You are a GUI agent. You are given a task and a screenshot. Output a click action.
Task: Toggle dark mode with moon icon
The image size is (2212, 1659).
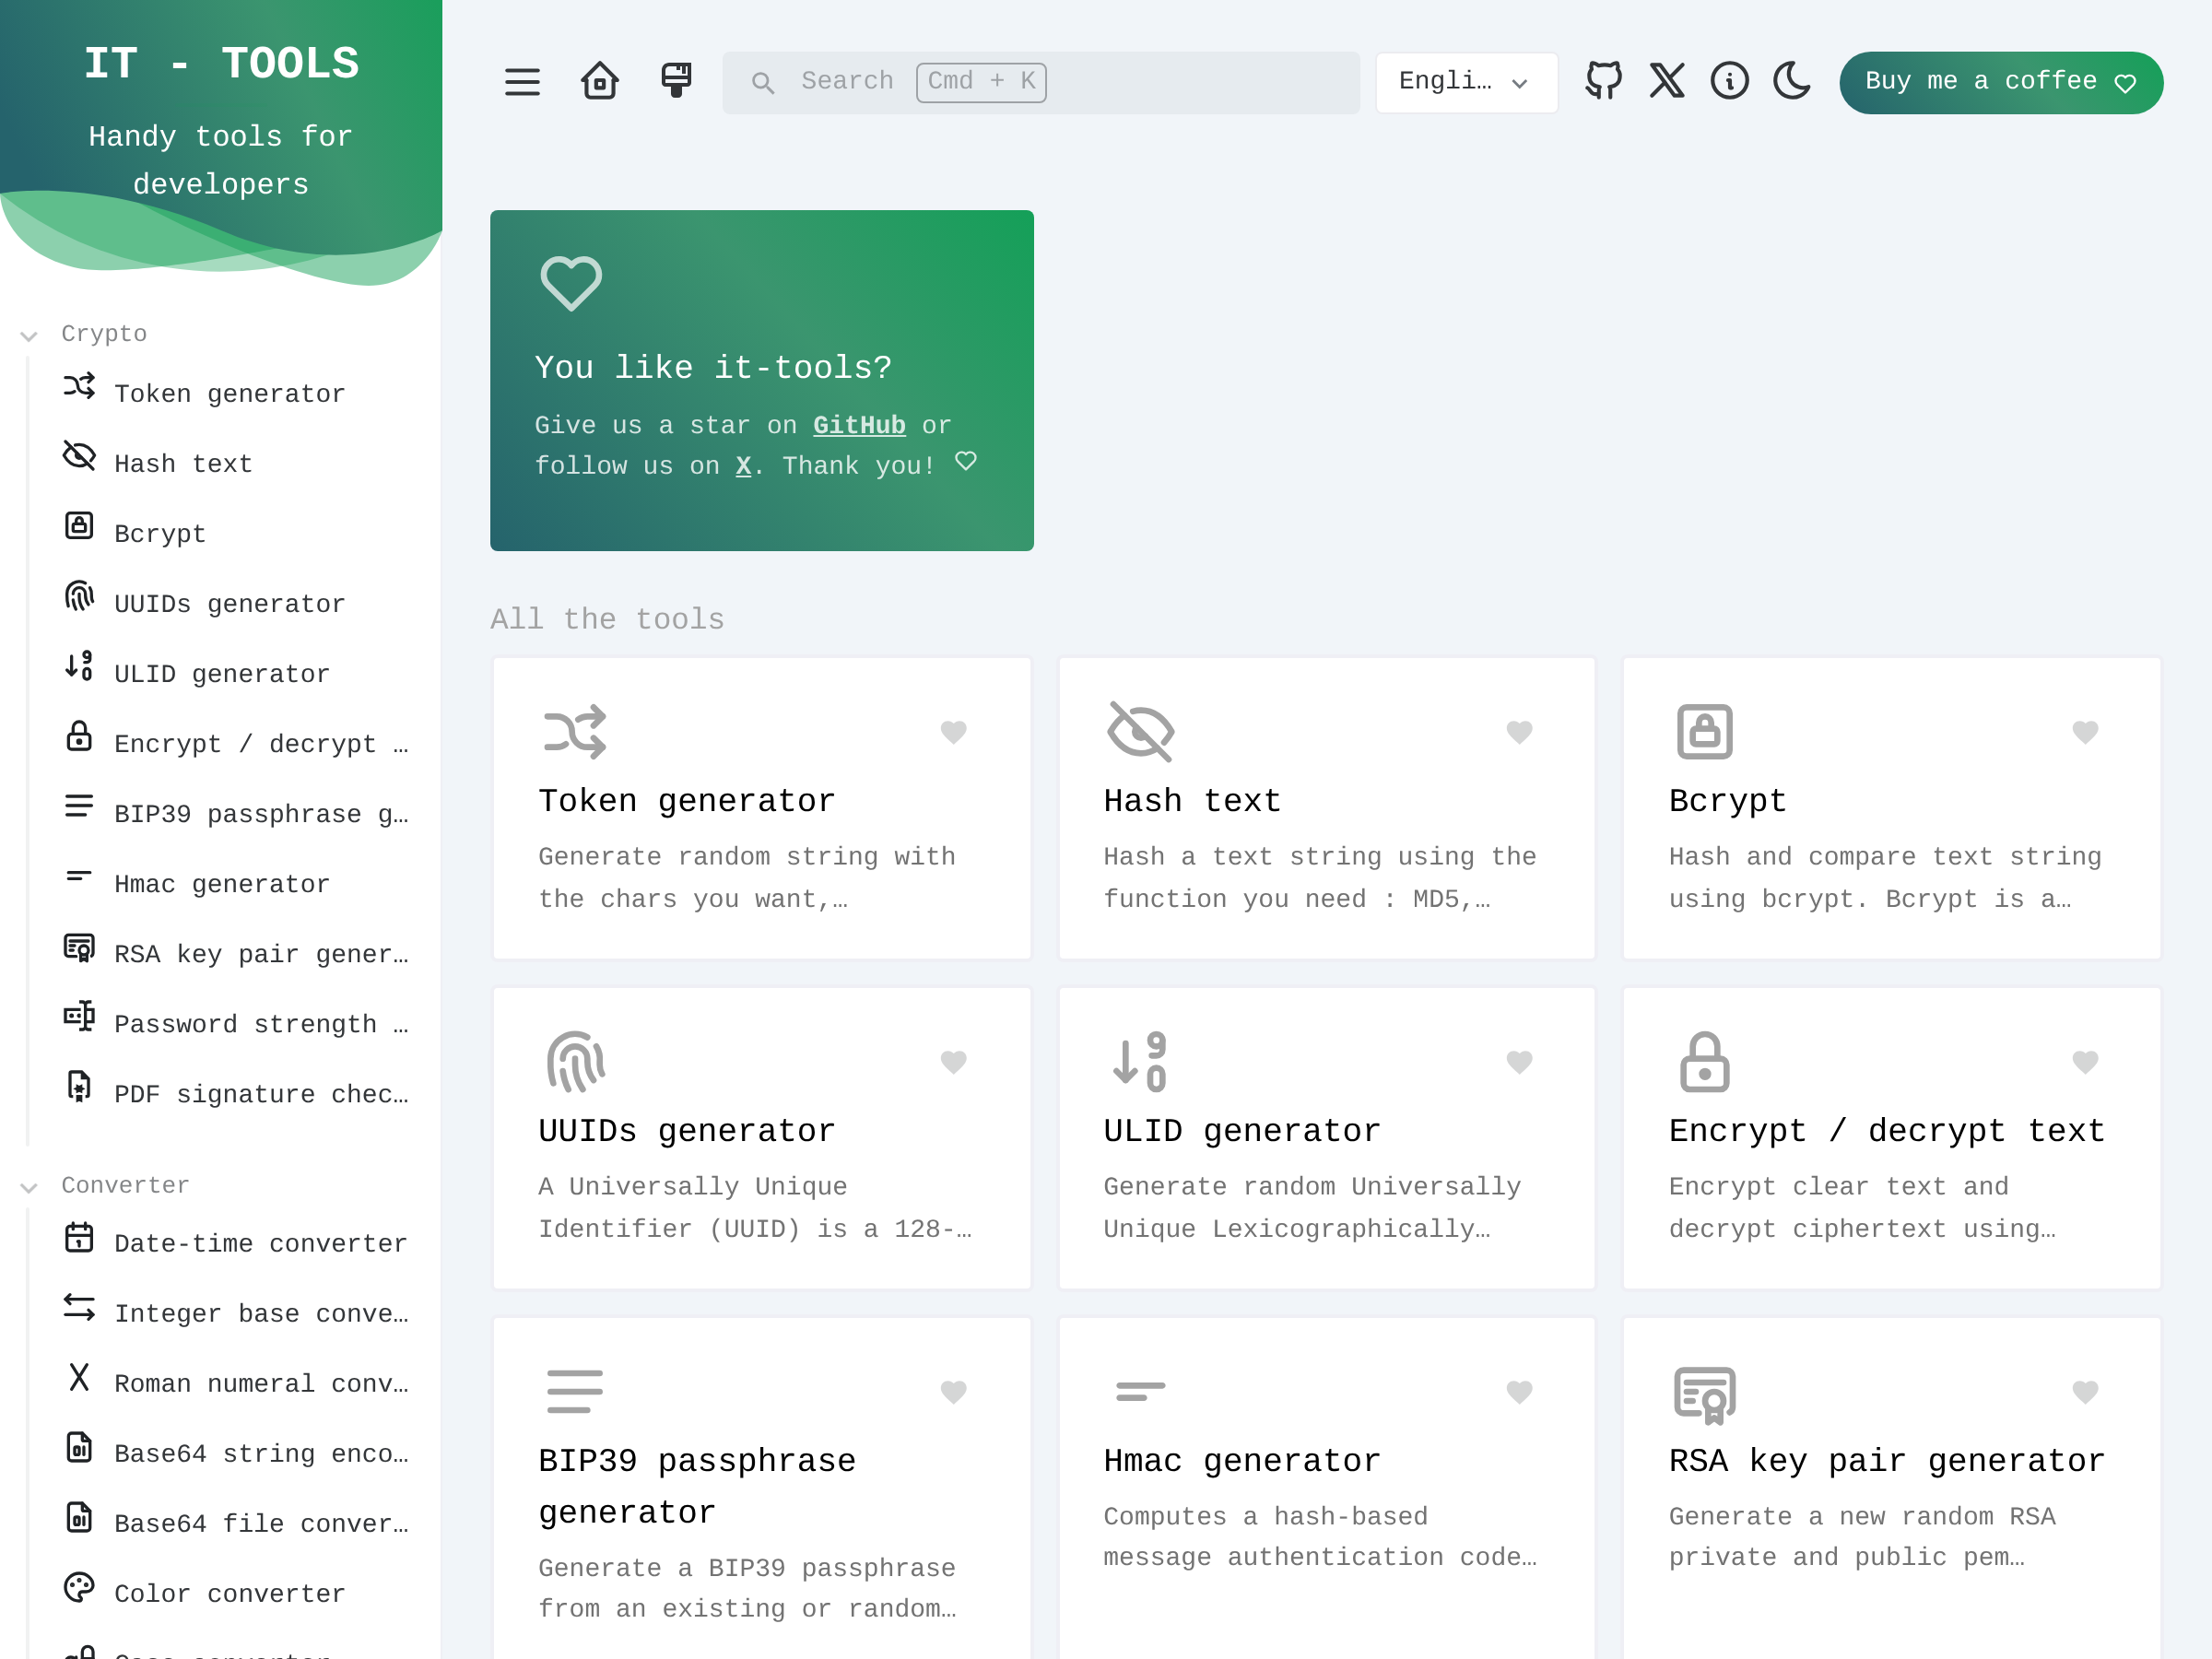(1791, 80)
